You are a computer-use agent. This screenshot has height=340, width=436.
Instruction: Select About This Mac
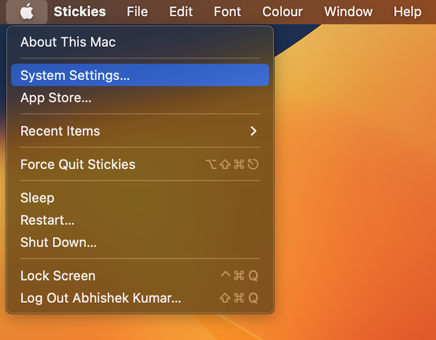tap(140, 42)
